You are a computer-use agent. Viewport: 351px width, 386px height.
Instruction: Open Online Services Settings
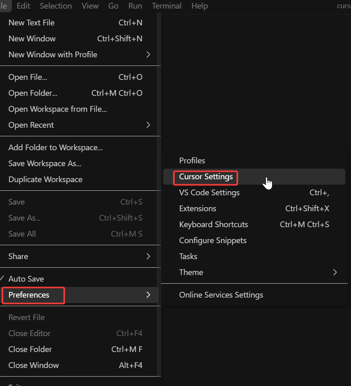221,295
